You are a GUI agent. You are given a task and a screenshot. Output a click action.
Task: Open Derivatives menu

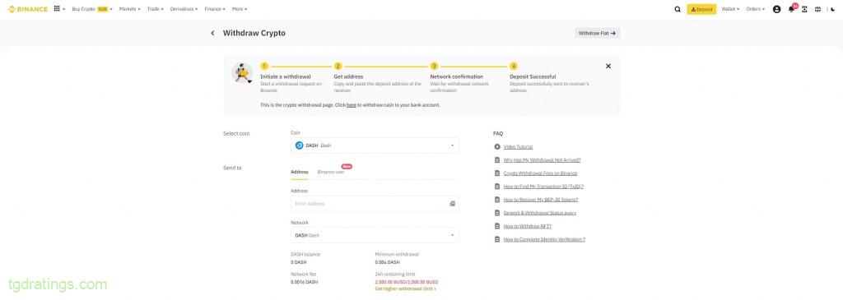184,9
